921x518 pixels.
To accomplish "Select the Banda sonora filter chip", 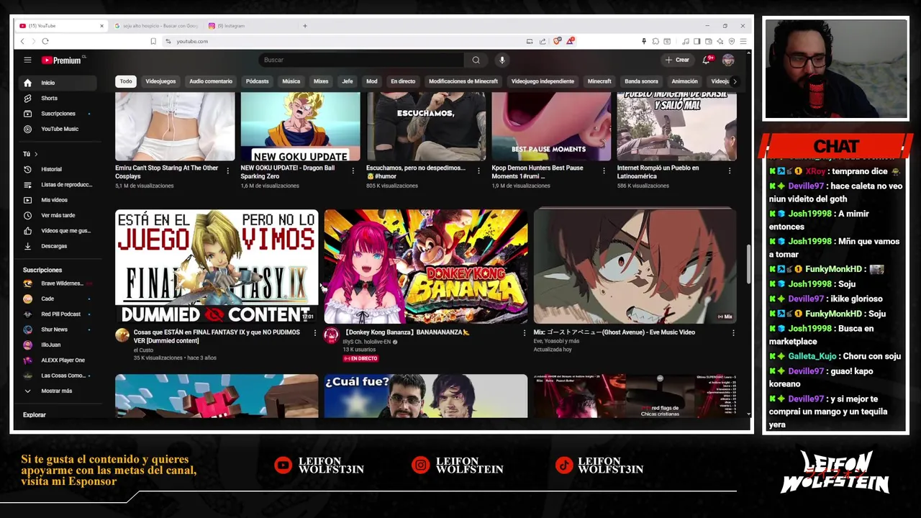I will [641, 81].
